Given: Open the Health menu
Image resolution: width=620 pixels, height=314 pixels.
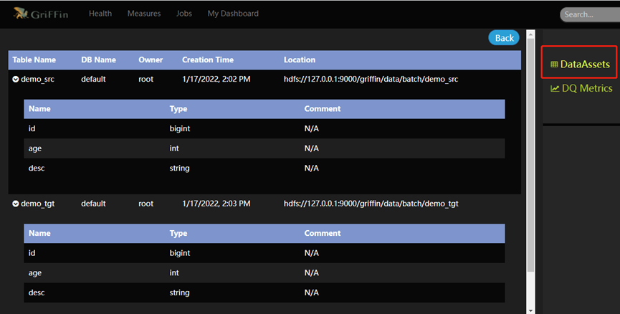Looking at the screenshot, I should tap(100, 14).
